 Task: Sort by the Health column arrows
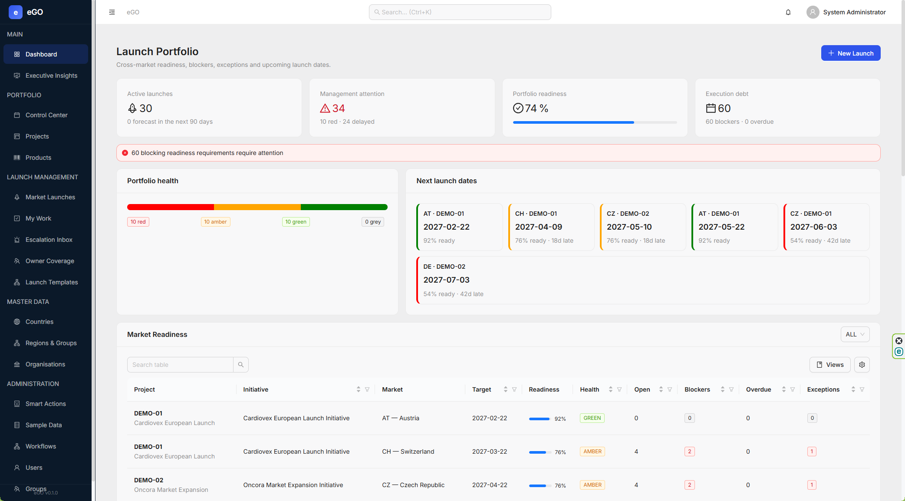pyautogui.click(x=611, y=389)
